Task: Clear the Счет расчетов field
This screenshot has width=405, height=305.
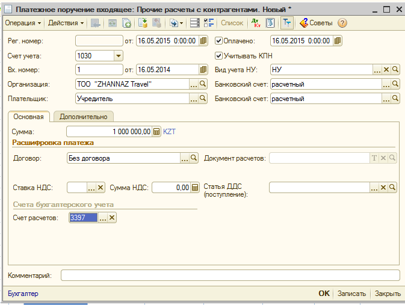Action: (x=112, y=218)
